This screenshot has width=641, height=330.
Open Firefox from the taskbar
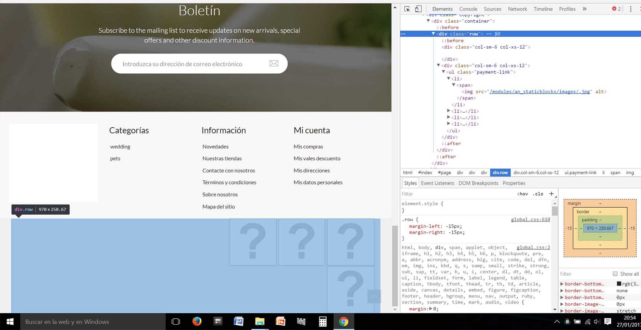(197, 322)
